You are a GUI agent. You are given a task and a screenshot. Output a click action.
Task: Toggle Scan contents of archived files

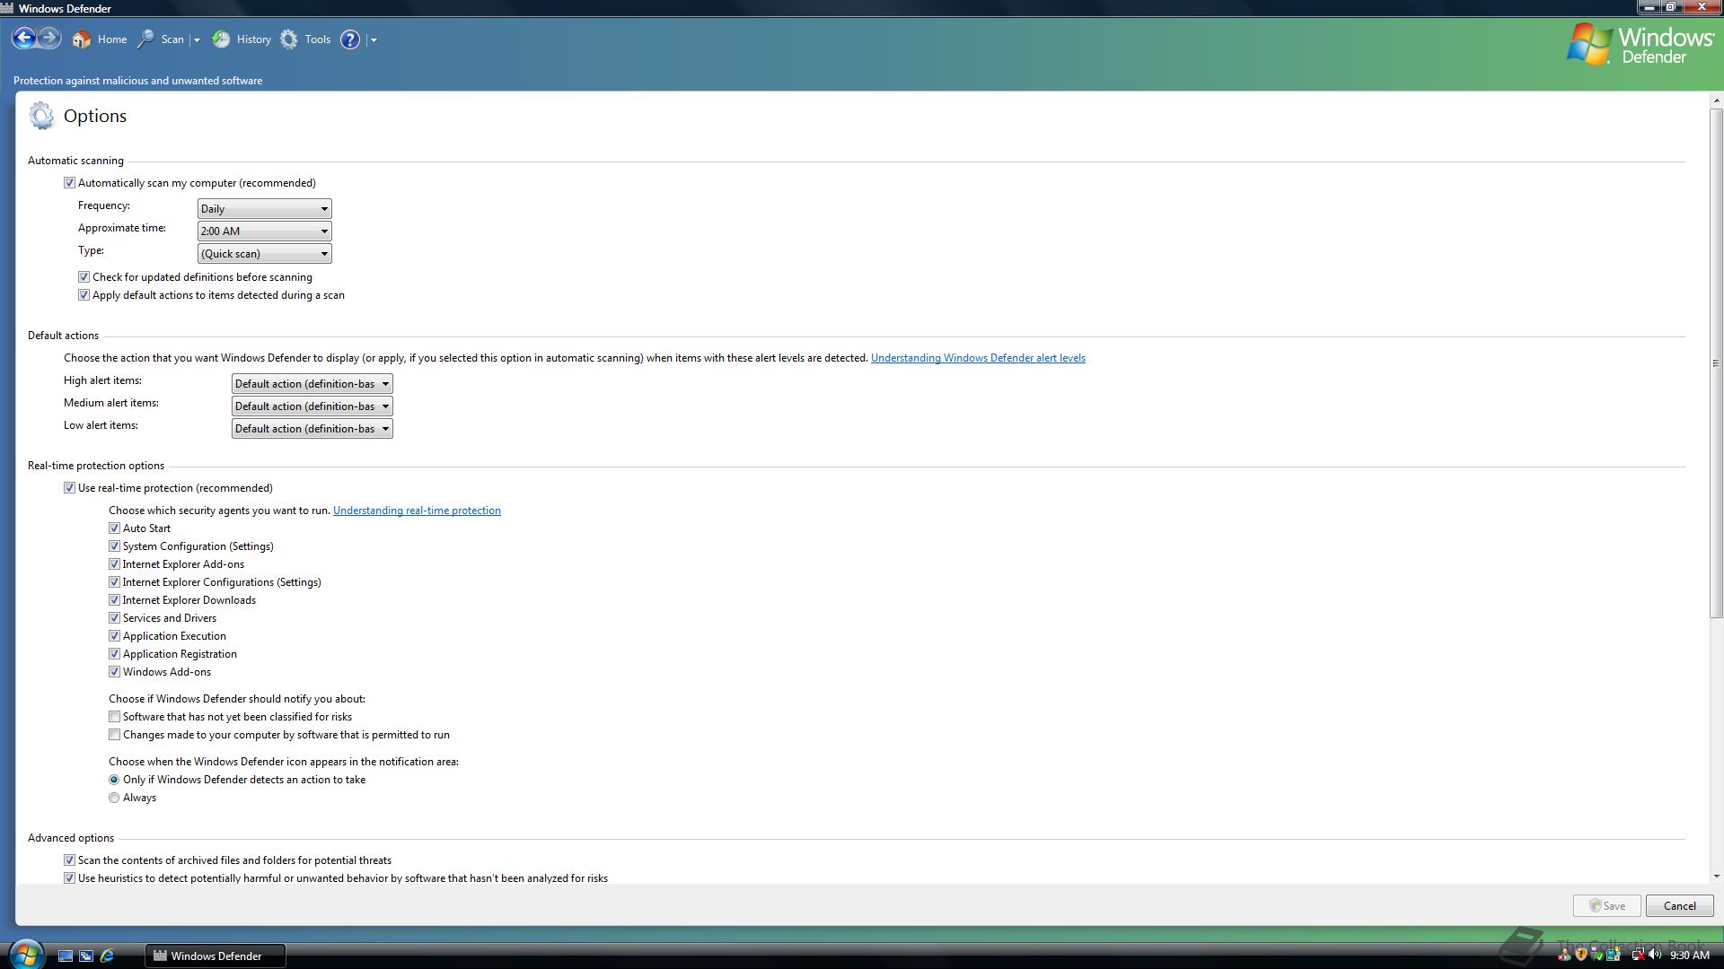(69, 860)
